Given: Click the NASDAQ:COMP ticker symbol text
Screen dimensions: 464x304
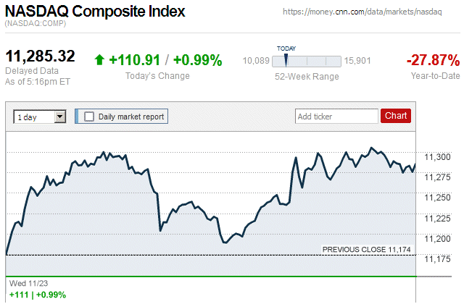Looking at the screenshot, I should click(35, 25).
